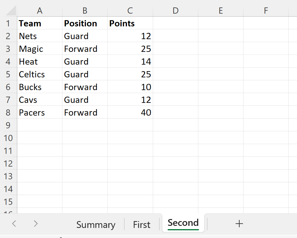Click the Points header cell
The height and width of the screenshot is (238, 297).
coord(130,23)
